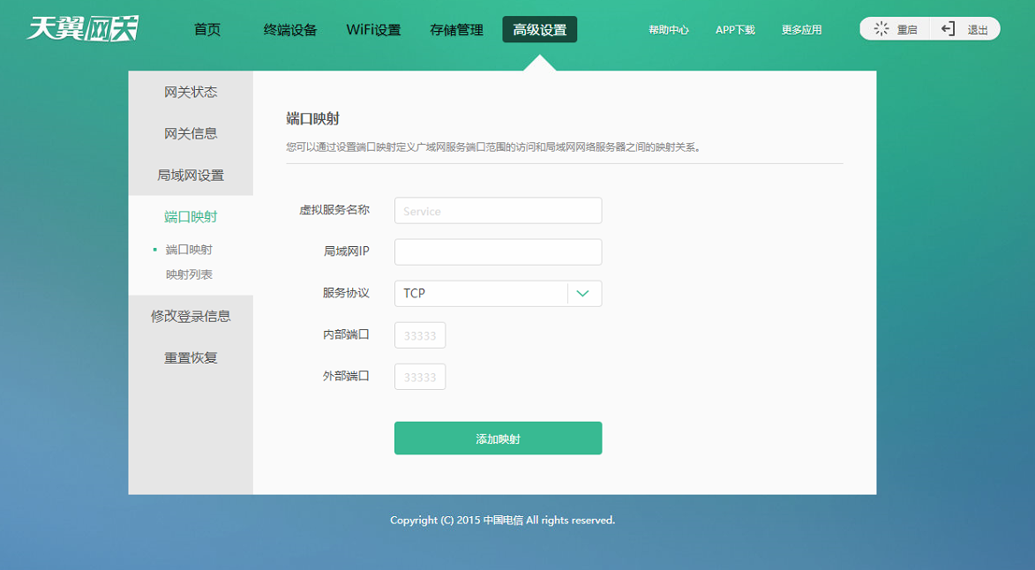The width and height of the screenshot is (1035, 570).
Task: Click the 内部端口 input box
Action: point(420,335)
